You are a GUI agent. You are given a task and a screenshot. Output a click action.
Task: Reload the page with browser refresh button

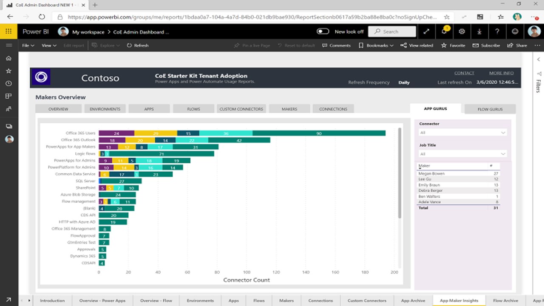coord(42,17)
